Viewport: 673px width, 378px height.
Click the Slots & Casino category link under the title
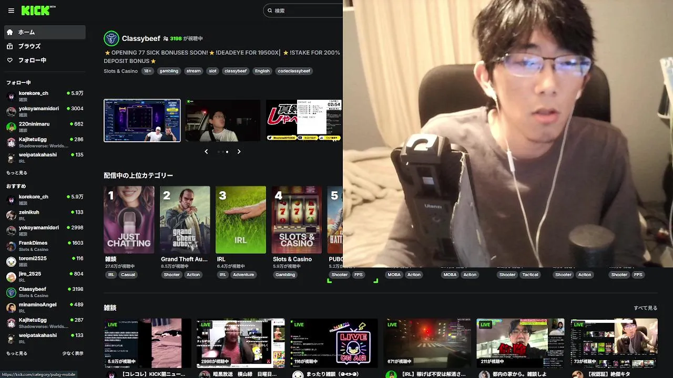coord(120,71)
